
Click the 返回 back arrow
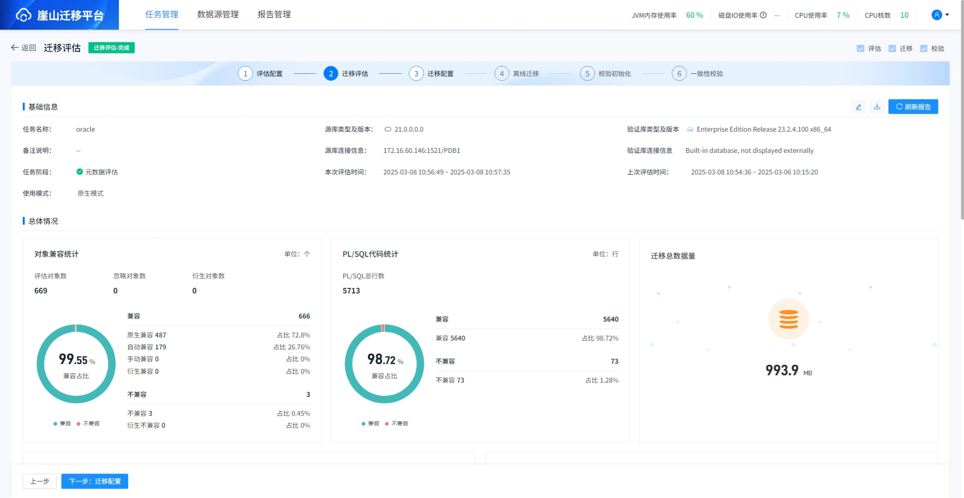(14, 48)
